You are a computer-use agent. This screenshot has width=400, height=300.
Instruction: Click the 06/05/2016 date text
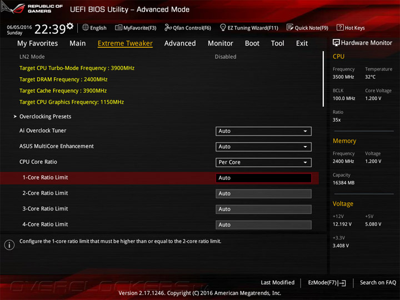pyautogui.click(x=19, y=27)
